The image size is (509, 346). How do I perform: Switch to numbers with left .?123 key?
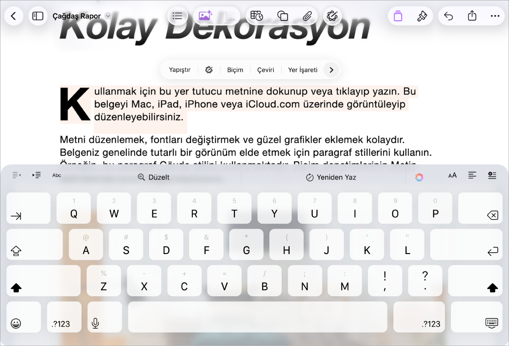coord(64,317)
